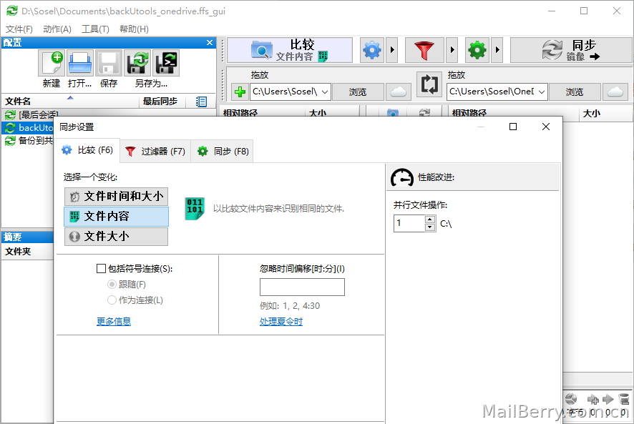Click the 011 101 file content icon in dialog
This screenshot has width=634, height=424.
195,209
